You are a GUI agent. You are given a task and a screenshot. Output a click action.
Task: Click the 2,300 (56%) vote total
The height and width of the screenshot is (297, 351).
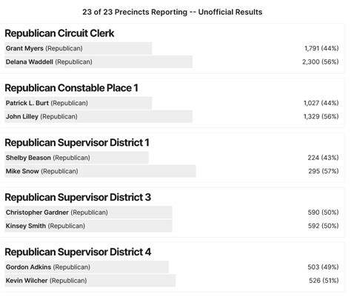coord(321,61)
